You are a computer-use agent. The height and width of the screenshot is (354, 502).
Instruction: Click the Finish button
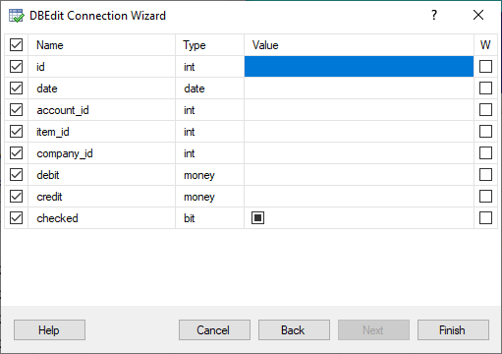click(453, 330)
